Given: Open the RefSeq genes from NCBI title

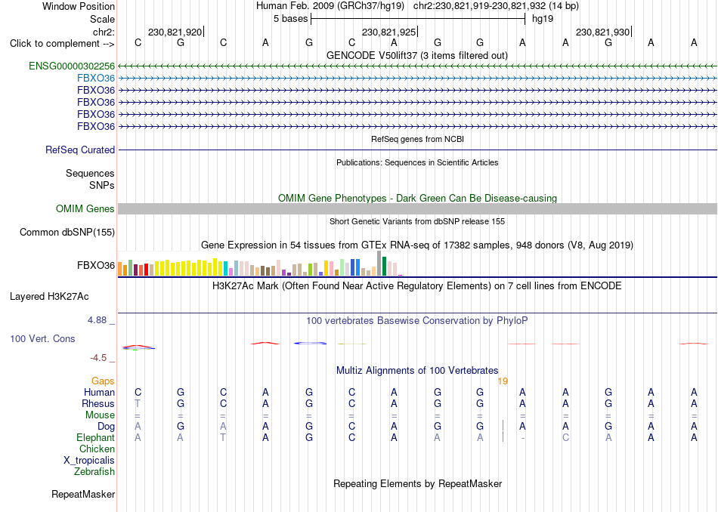Looking at the screenshot, I should [x=417, y=139].
